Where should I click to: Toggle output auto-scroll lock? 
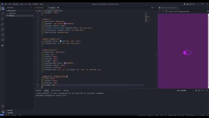tap(199, 90)
